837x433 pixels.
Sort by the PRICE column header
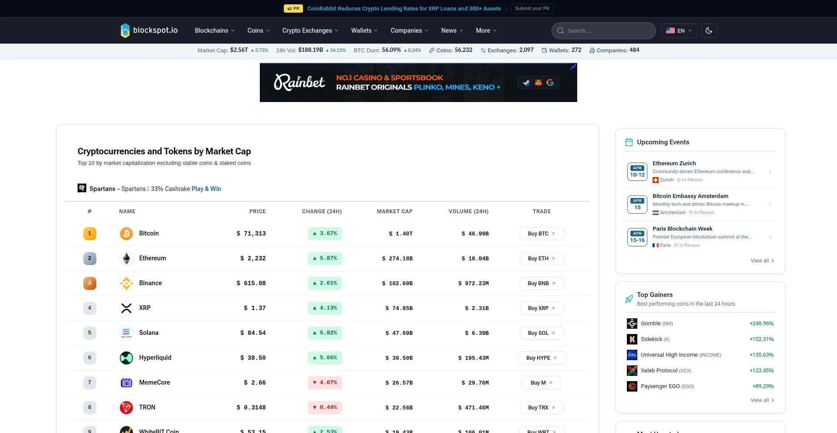click(x=257, y=211)
